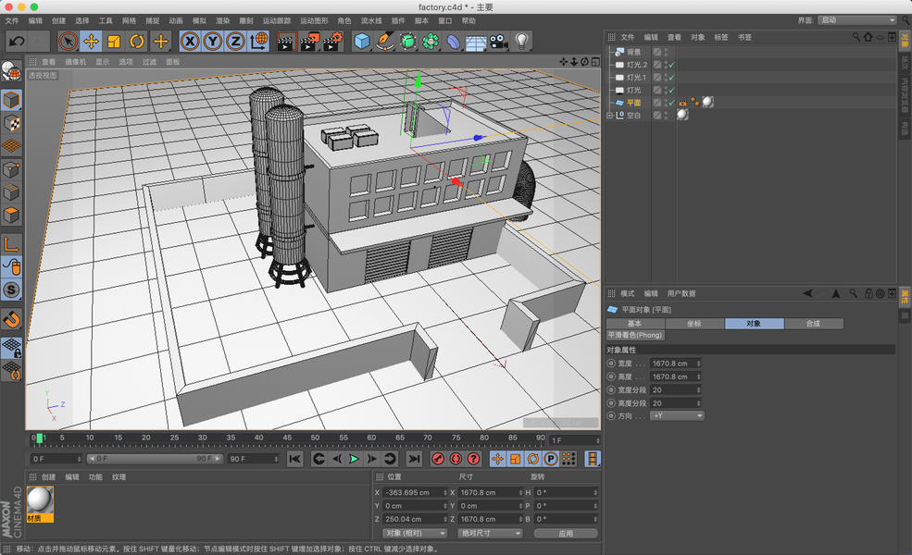
Task: Click 高度分段 value stepper arrows
Action: pyautogui.click(x=698, y=403)
